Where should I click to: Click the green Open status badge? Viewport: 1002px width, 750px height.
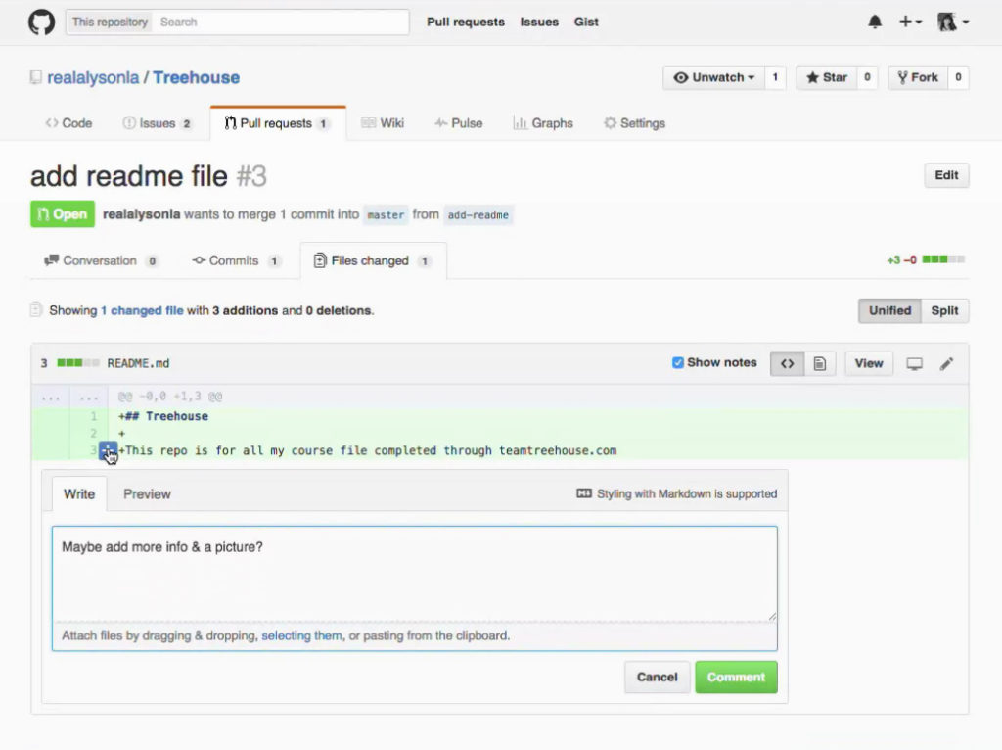[63, 214]
